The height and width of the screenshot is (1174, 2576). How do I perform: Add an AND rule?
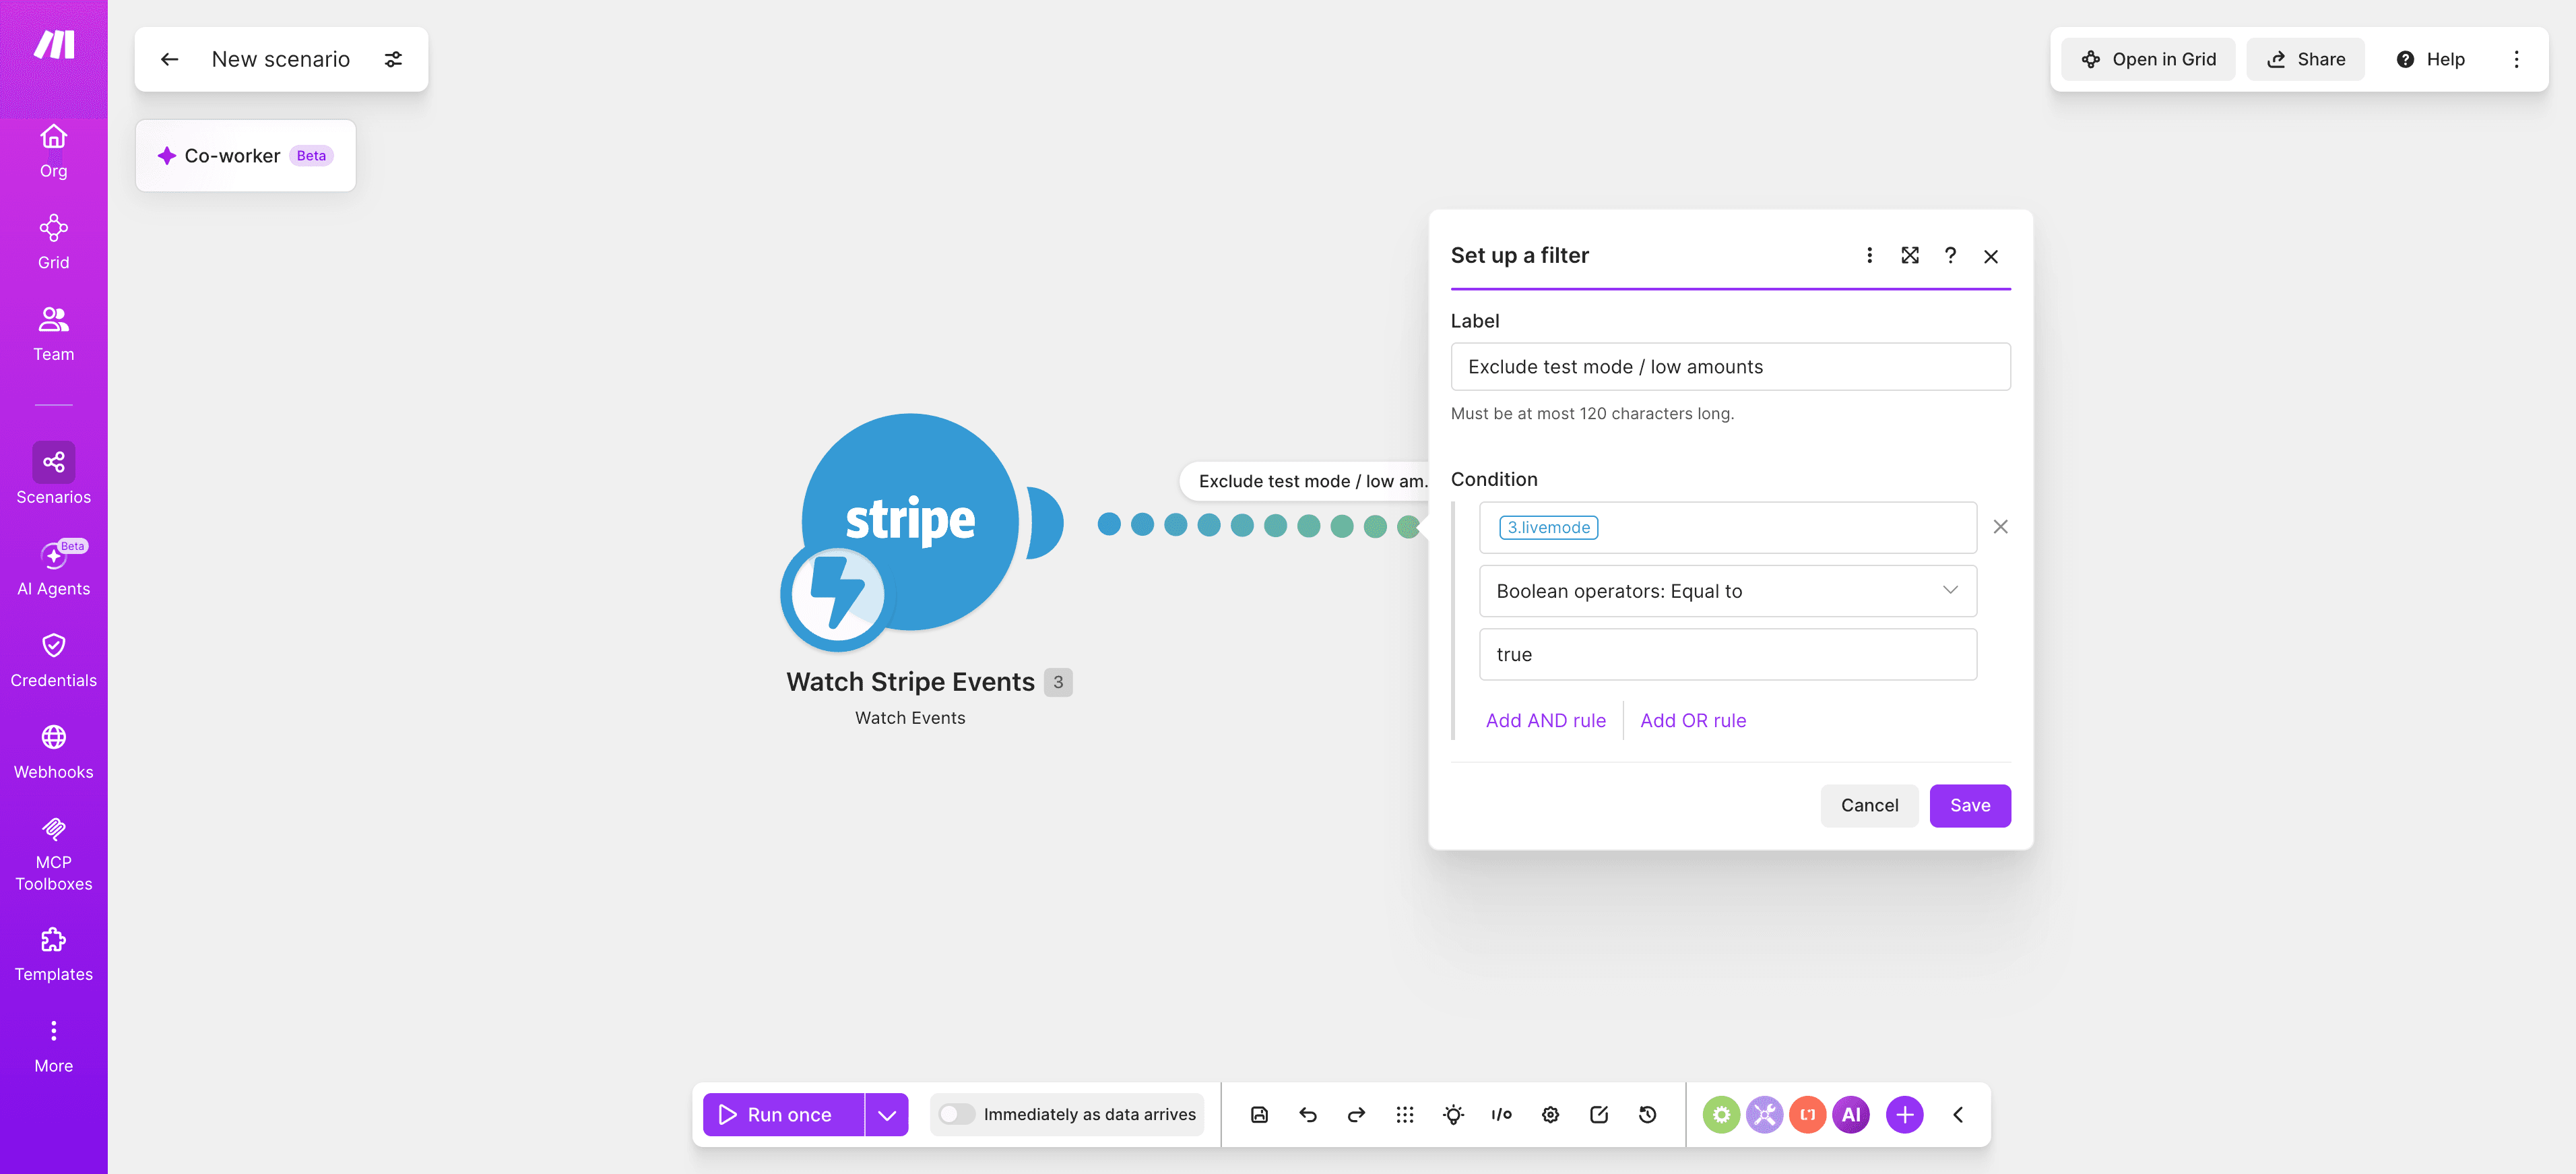[x=1546, y=720]
